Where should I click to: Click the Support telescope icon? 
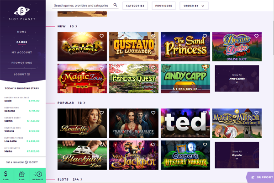(253, 178)
